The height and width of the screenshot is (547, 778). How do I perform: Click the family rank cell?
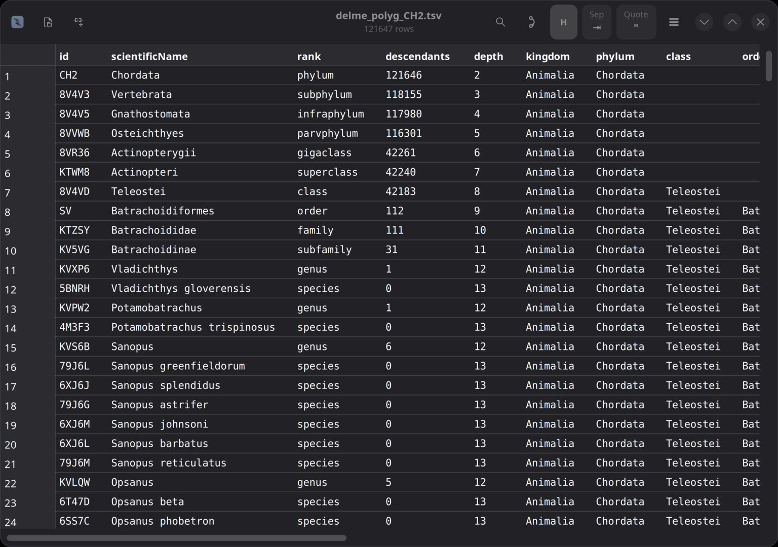click(x=315, y=230)
